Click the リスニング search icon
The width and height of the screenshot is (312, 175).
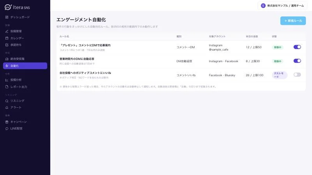(7, 101)
